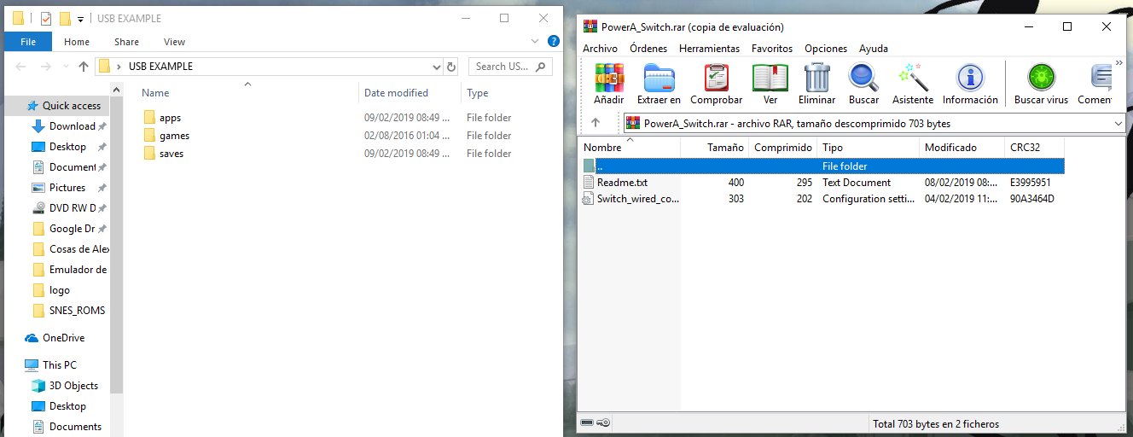Select the games folder icon
Screen dimensions: 1133x437
coord(149,136)
